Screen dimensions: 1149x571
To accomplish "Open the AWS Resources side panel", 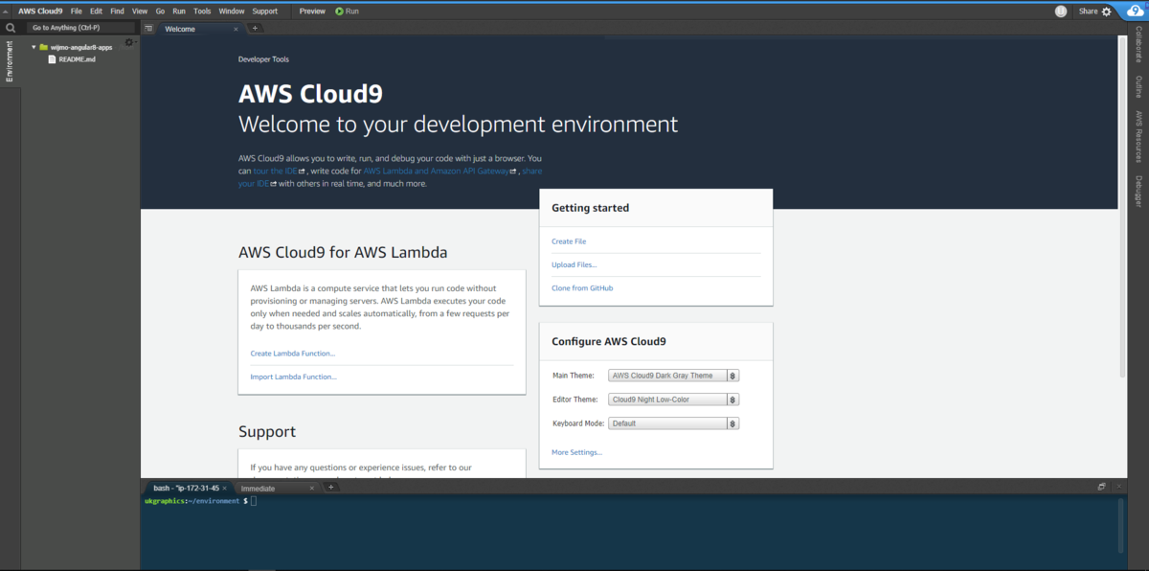I will pos(1138,137).
